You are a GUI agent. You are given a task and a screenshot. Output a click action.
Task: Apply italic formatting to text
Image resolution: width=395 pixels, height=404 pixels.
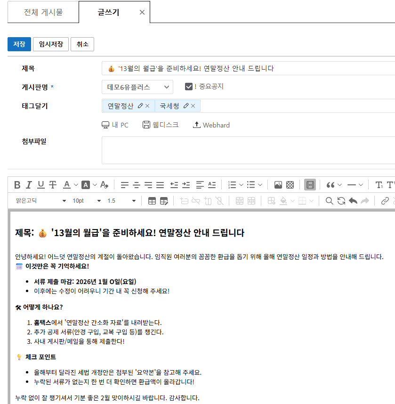click(x=29, y=185)
